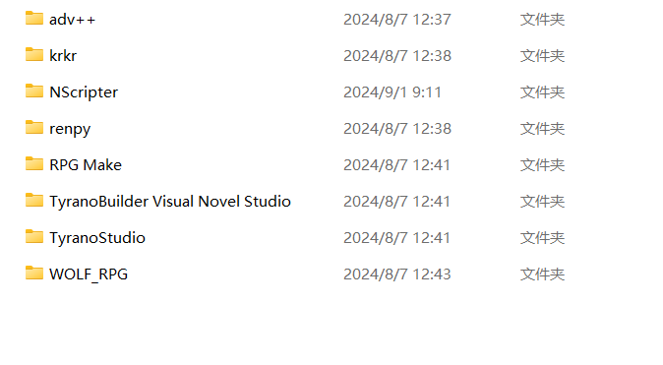
Task: Select the renpy folder name
Action: [70, 129]
